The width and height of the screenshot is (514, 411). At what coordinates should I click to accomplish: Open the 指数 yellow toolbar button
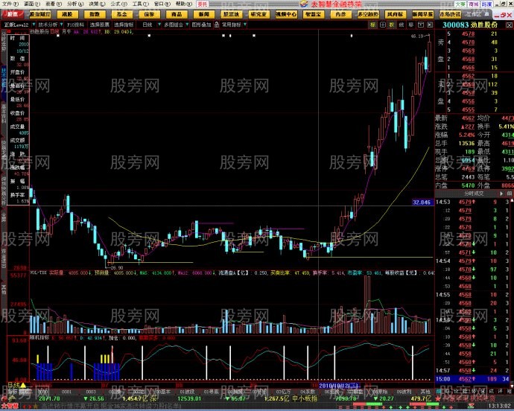pos(95,14)
